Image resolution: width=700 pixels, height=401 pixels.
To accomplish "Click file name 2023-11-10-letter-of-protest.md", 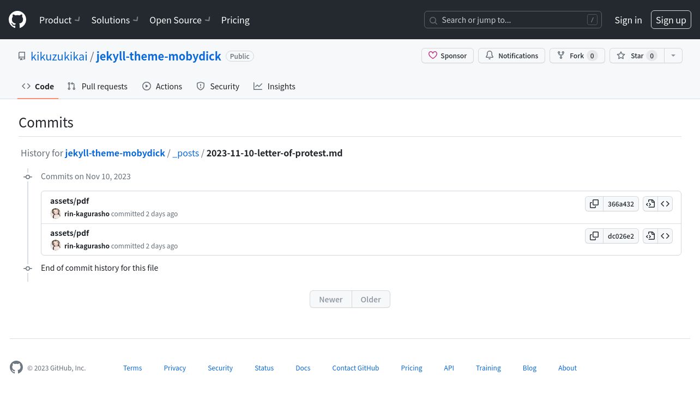I will click(274, 153).
